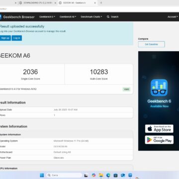This screenshot has width=179, height=179.
Task: Click the Compare label
Action: point(143,39)
